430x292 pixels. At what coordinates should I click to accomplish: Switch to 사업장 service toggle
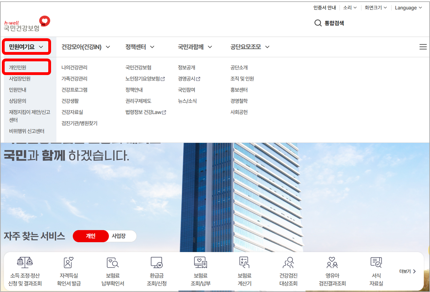(119, 236)
